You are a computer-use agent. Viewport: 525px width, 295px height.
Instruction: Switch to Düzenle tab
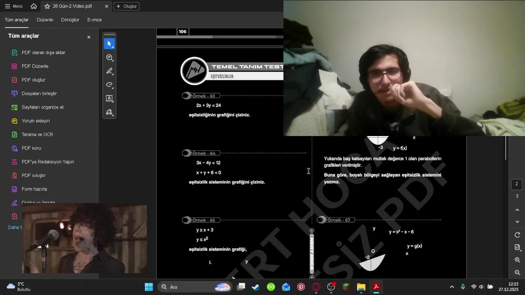click(45, 20)
